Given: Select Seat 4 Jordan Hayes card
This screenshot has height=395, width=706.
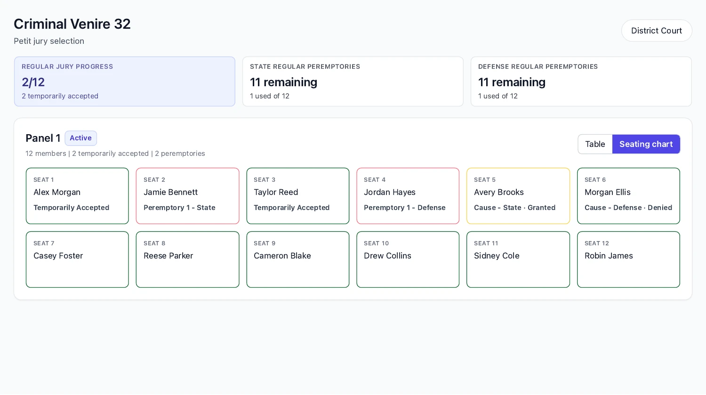Looking at the screenshot, I should click(408, 196).
